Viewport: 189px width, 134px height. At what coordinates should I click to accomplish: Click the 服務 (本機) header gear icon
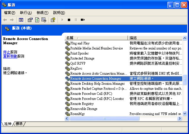tap(7, 28)
